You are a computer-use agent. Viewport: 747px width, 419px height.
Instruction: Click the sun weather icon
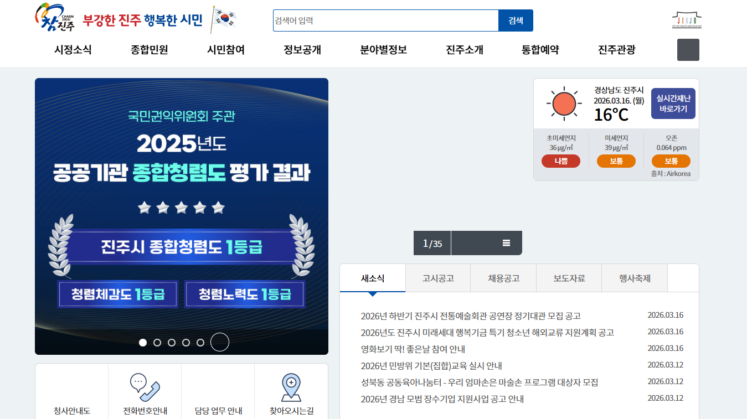pyautogui.click(x=564, y=104)
